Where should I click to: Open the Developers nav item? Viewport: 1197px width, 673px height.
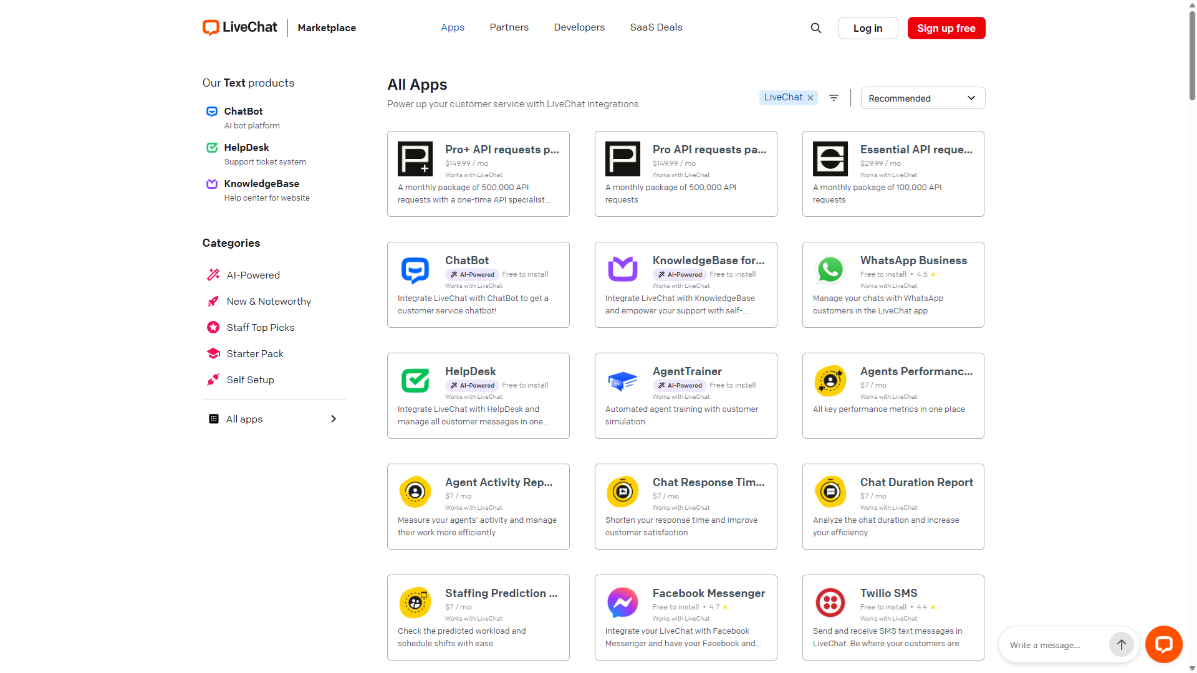click(579, 27)
